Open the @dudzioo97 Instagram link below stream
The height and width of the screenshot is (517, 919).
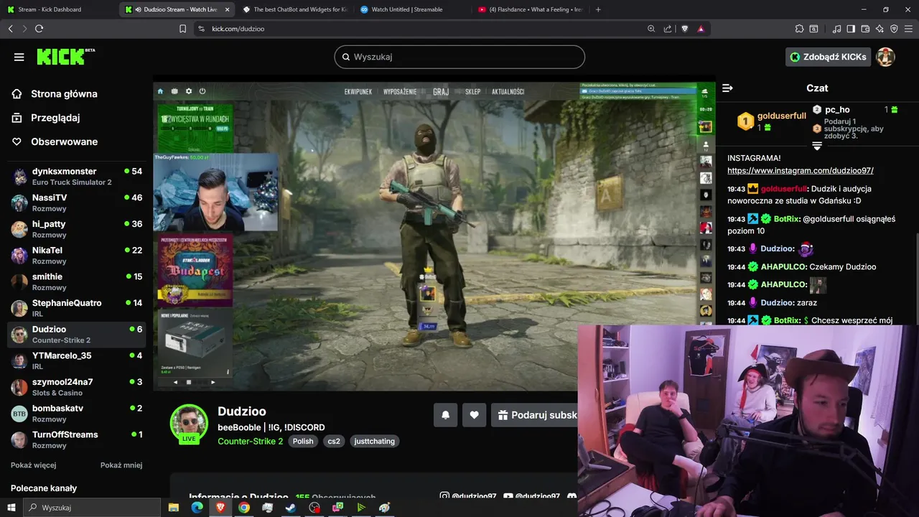(467, 496)
